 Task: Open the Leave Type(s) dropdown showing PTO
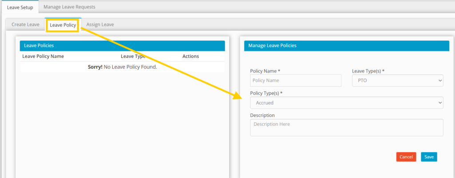(x=397, y=81)
